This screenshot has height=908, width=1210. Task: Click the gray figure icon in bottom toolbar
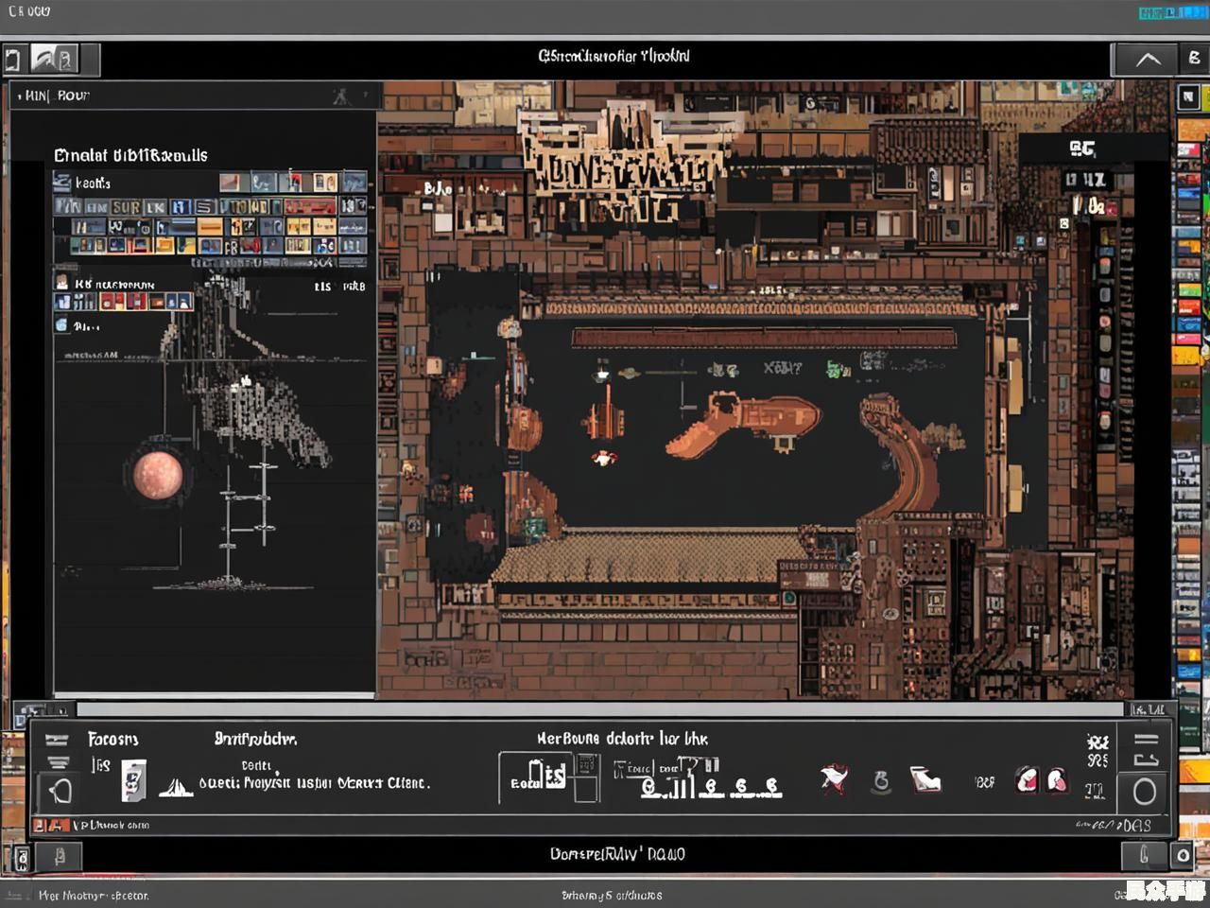[x=881, y=781]
